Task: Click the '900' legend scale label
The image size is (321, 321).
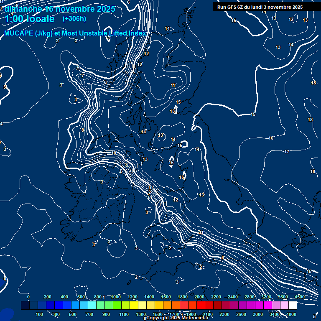Action: pyautogui.click(x=106, y=314)
